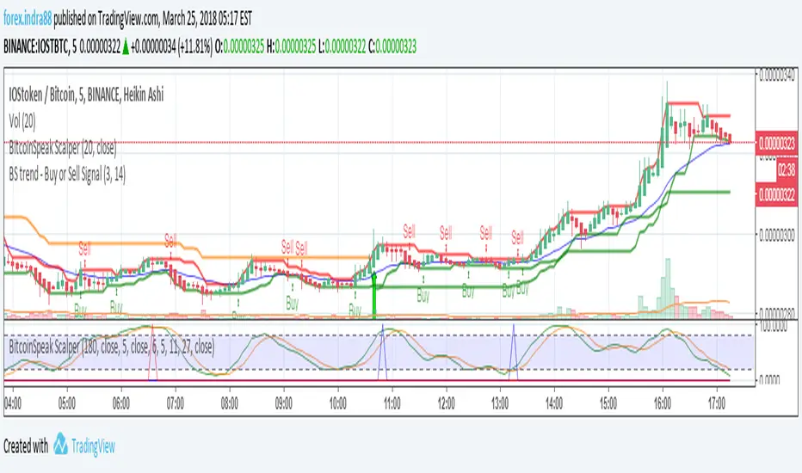Open the forex.indra88 author link

28,19
